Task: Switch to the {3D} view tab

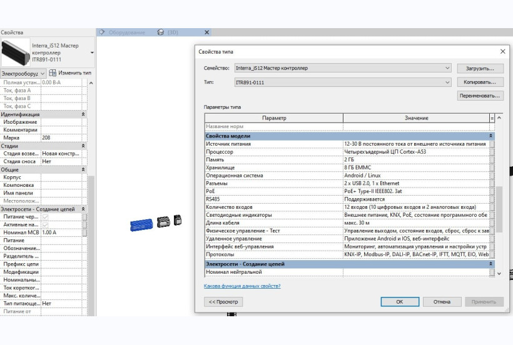Action: (x=173, y=32)
